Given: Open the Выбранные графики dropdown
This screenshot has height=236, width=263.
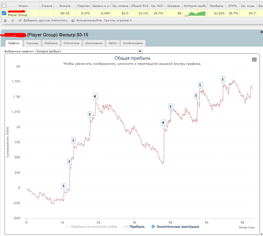Looking at the screenshot, I should [89, 51].
